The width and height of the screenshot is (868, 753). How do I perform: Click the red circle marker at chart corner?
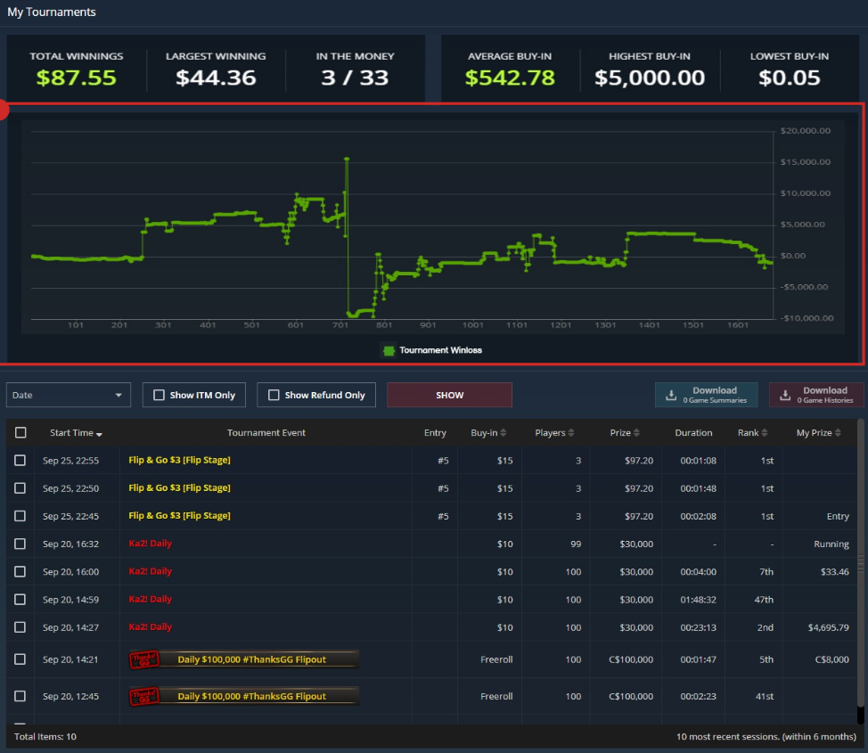click(x=3, y=111)
